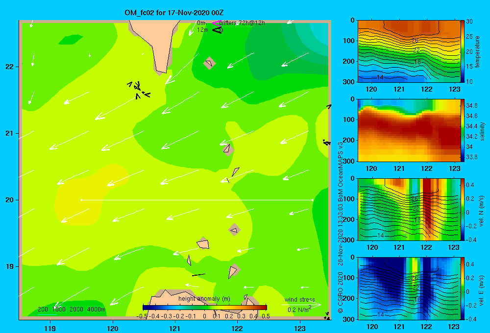Click the vel. N colorbar
The image size is (490, 333).
pyautogui.click(x=463, y=209)
